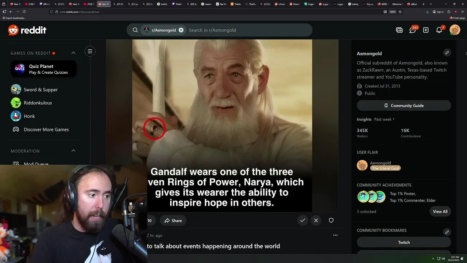The image size is (467, 263).
Task: Switch to the uBlock tab
Action: coord(412,4)
